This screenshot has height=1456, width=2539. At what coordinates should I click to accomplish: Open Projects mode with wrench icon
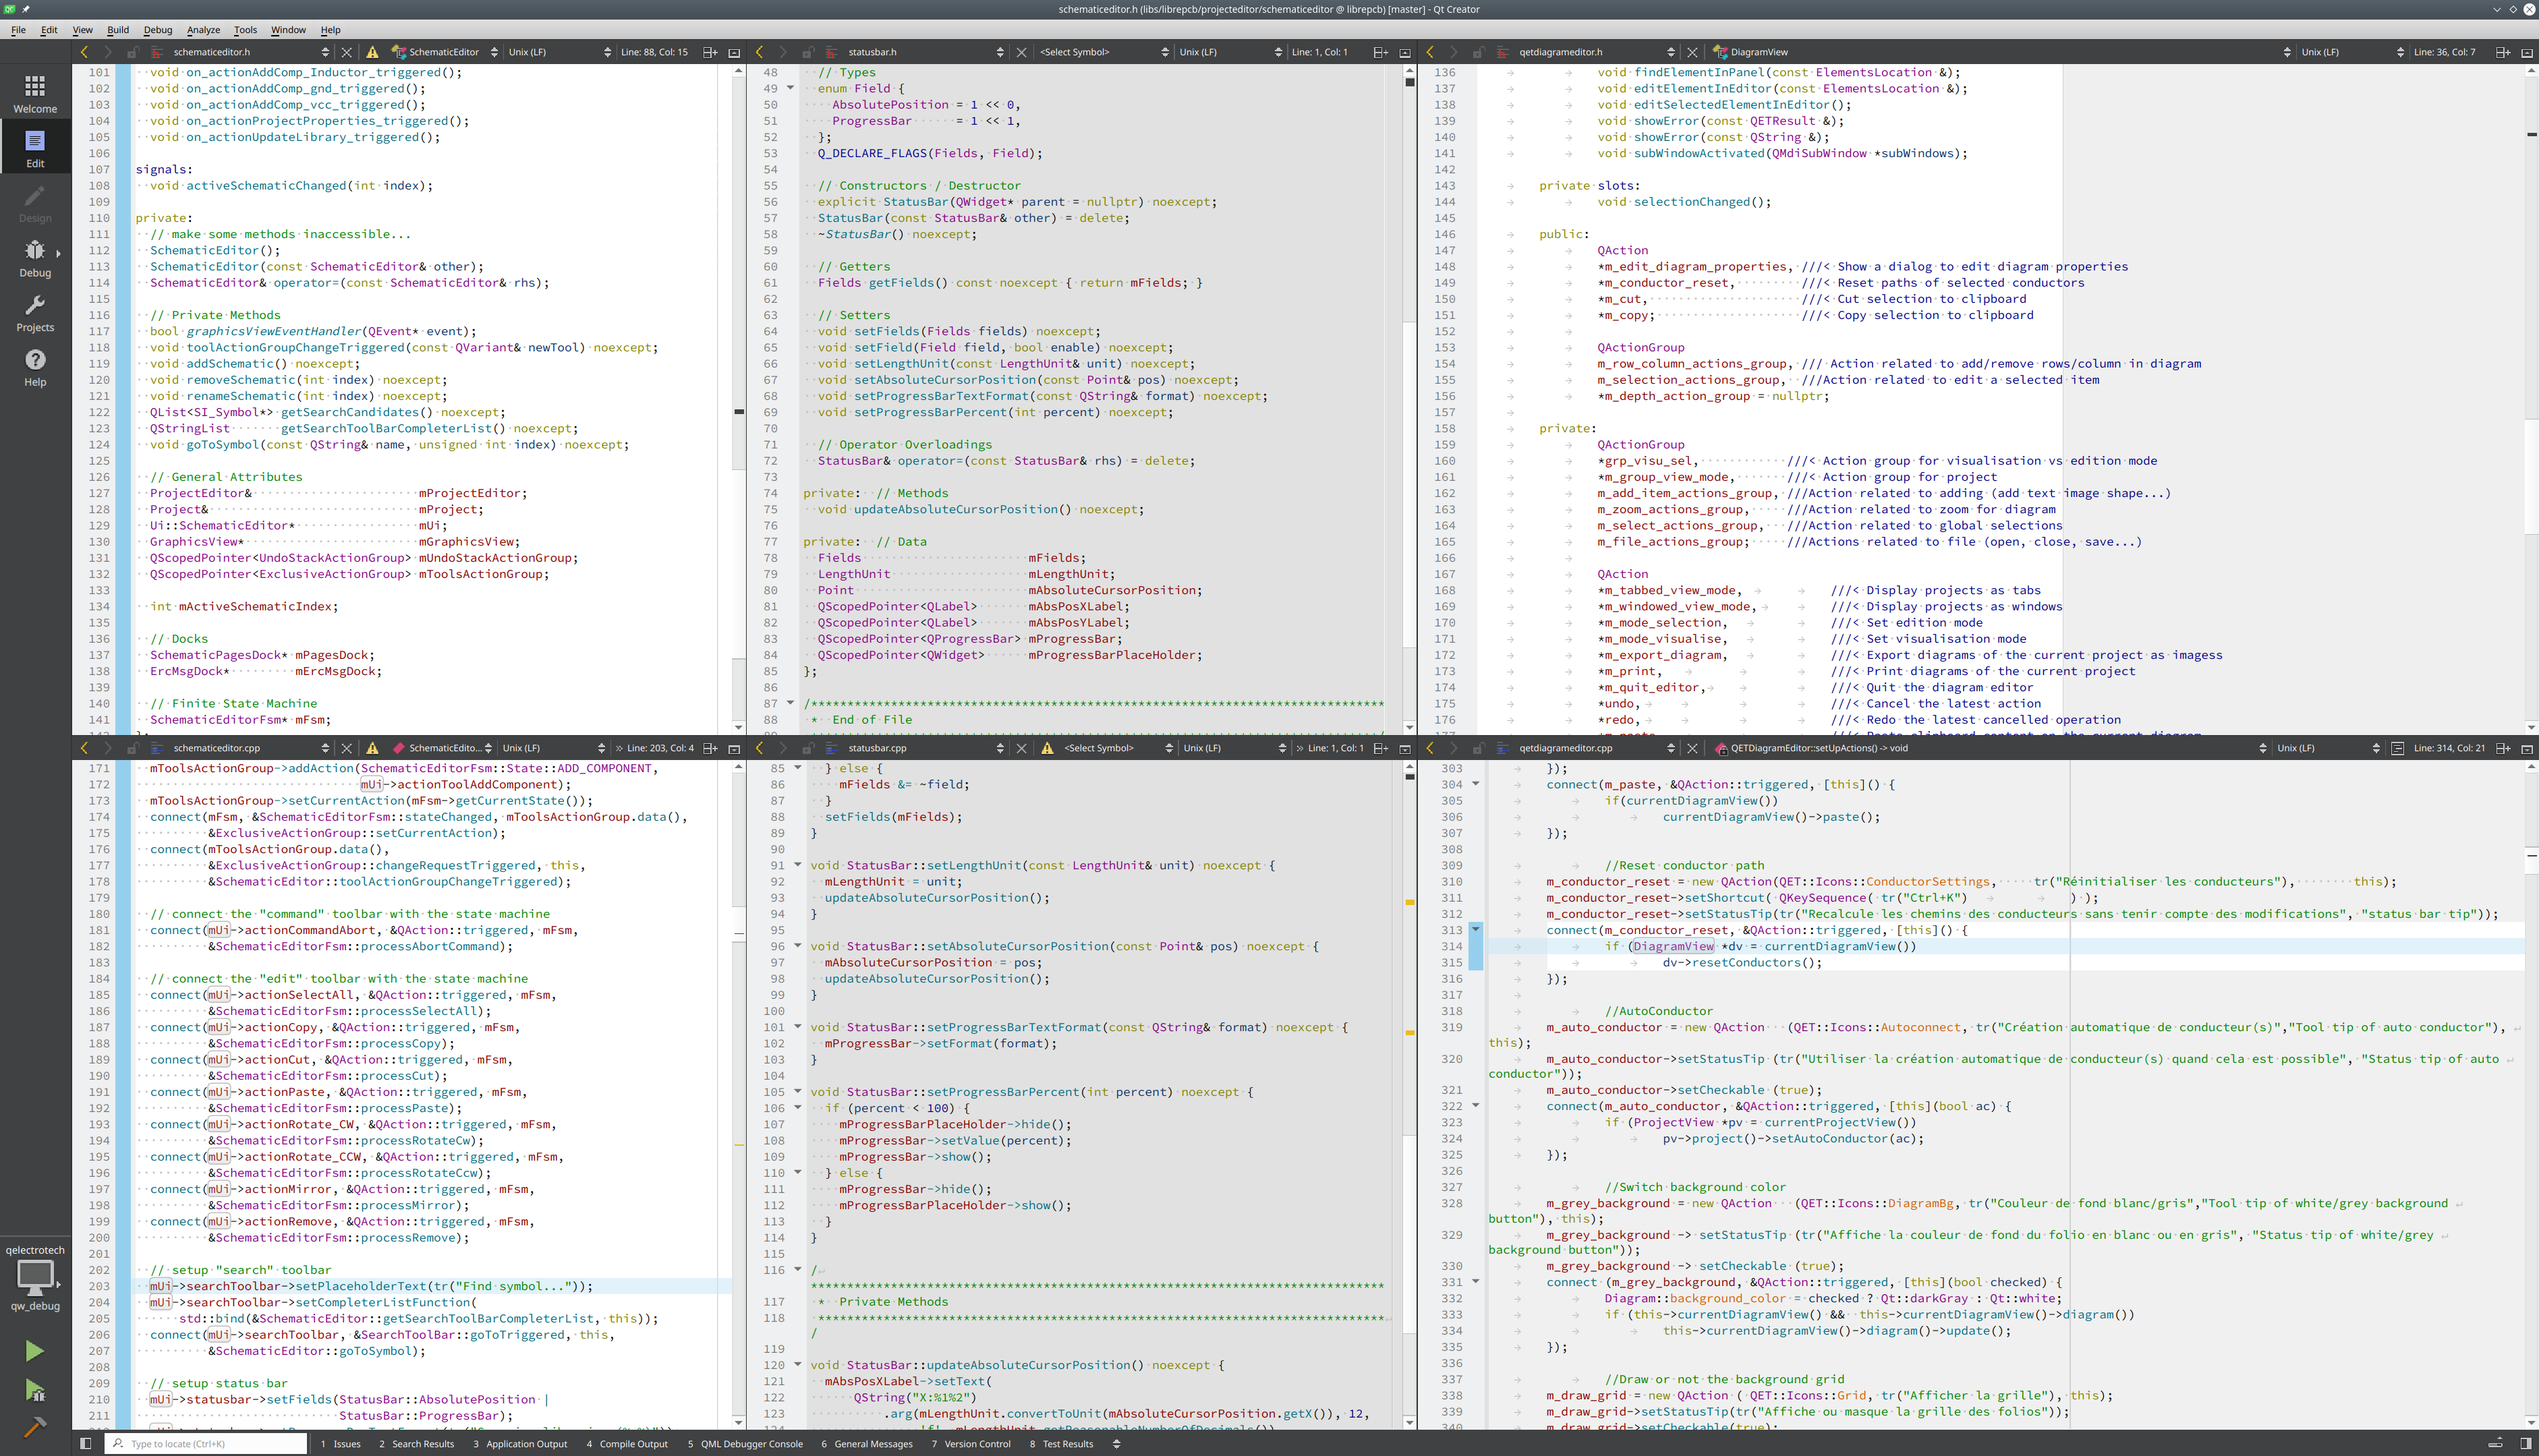pyautogui.click(x=35, y=312)
